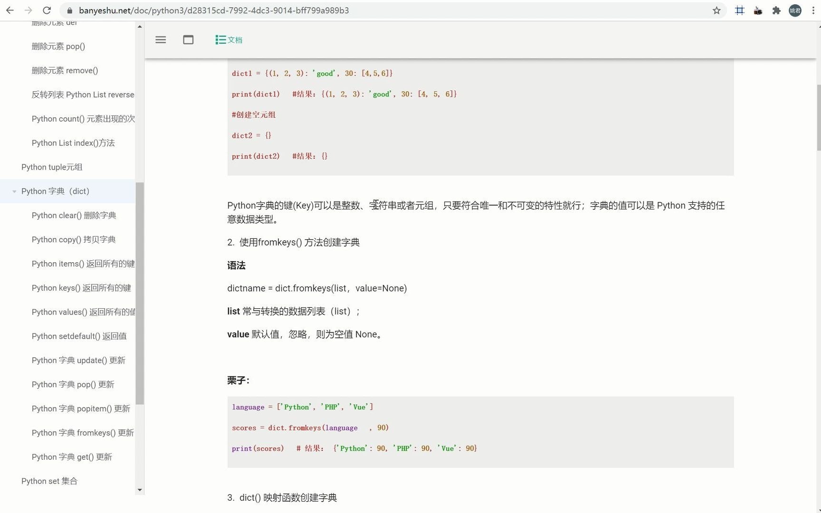The image size is (821, 513).
Task: Open Python values() sidebar entry
Action: [x=83, y=312]
